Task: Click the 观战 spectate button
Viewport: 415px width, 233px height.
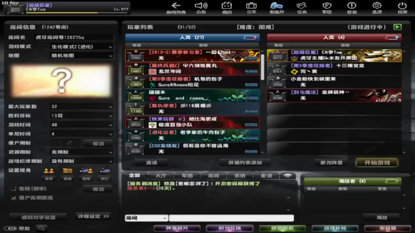Action: tap(382, 217)
